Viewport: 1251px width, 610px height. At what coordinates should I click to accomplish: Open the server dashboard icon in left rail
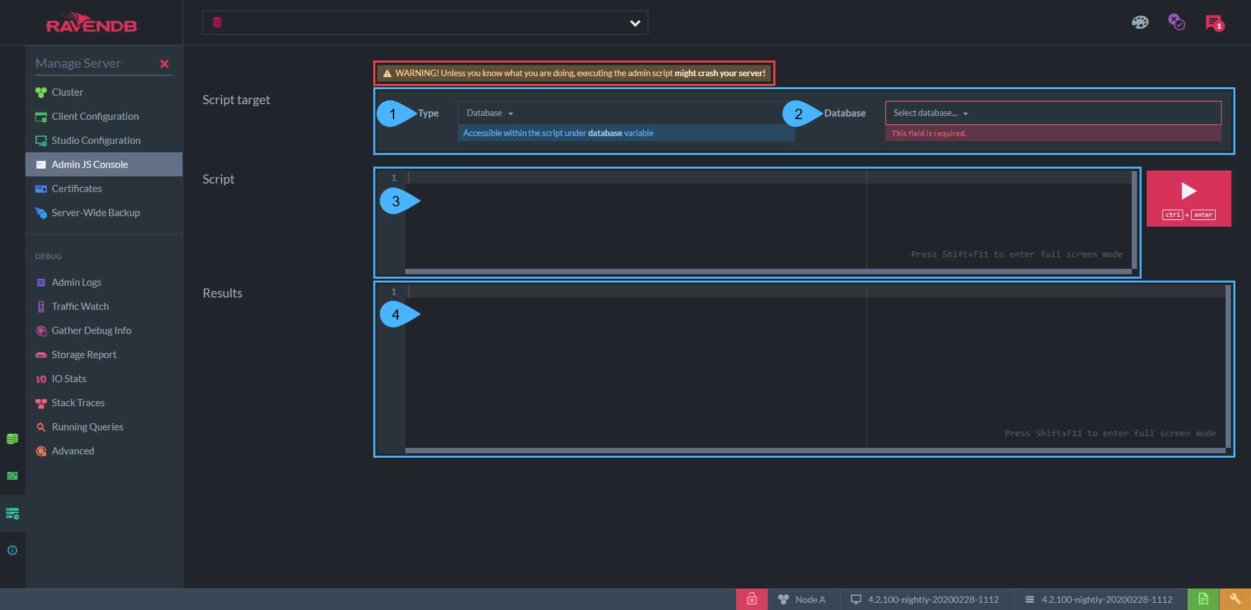(x=12, y=476)
